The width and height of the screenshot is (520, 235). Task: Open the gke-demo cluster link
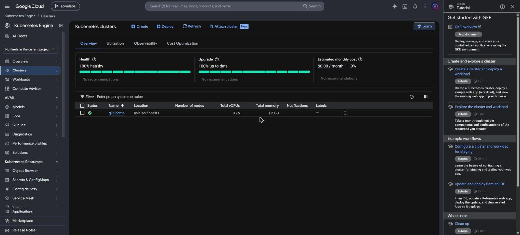pyautogui.click(x=116, y=113)
